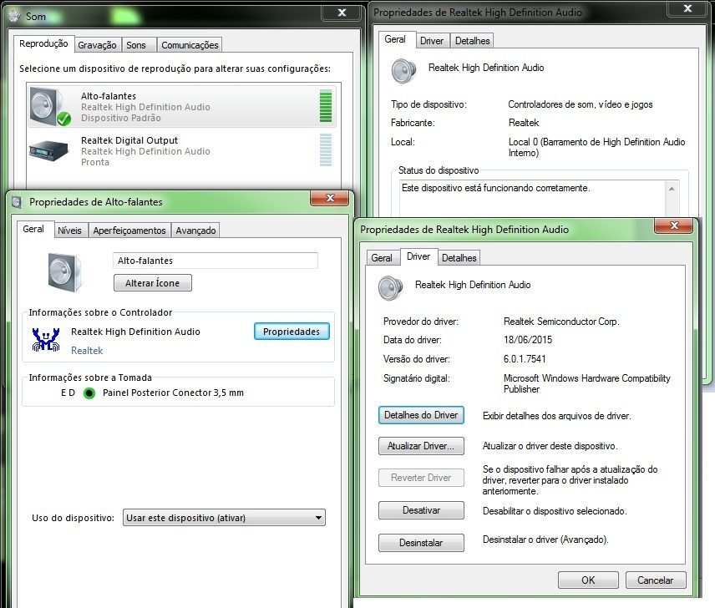Image resolution: width=715 pixels, height=608 pixels.
Task: Click the Som window title speaker icon
Action: 14,16
